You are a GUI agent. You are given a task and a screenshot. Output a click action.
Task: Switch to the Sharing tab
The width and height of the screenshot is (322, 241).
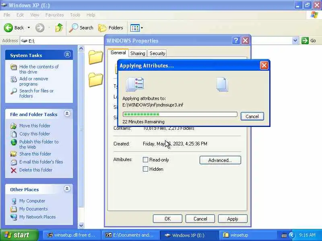click(138, 53)
